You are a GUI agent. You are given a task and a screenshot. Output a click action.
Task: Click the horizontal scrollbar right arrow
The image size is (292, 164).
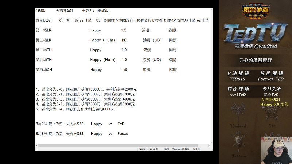coord(209,145)
